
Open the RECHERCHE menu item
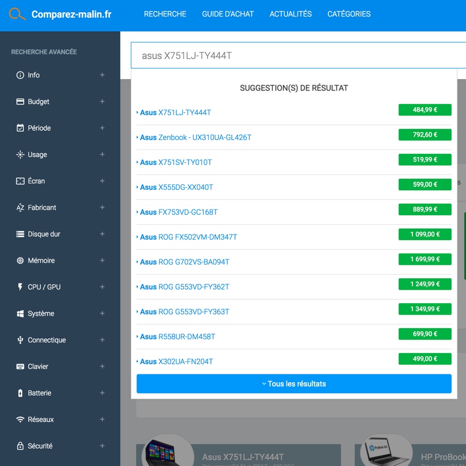(x=165, y=14)
